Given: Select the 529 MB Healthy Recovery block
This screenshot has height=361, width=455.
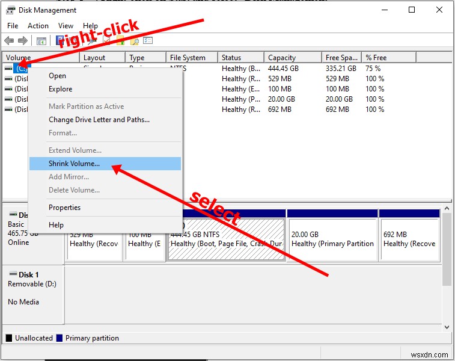Looking at the screenshot, I should tap(94, 245).
